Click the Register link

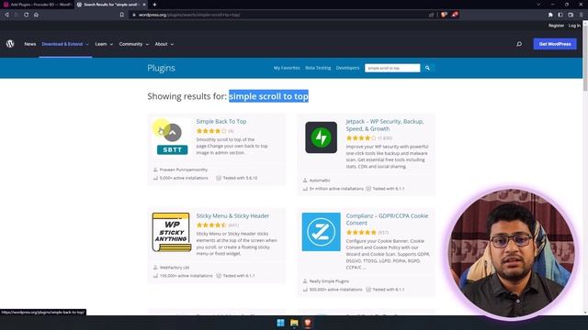click(x=556, y=26)
